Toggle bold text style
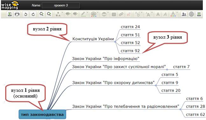The image size is (206, 120). [x=158, y=14]
